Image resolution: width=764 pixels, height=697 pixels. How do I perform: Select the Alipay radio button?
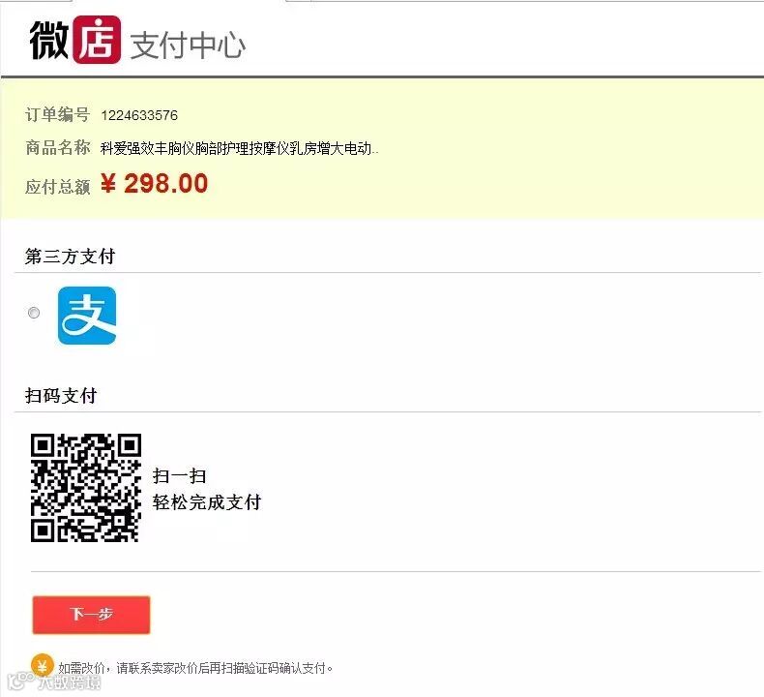pos(34,313)
